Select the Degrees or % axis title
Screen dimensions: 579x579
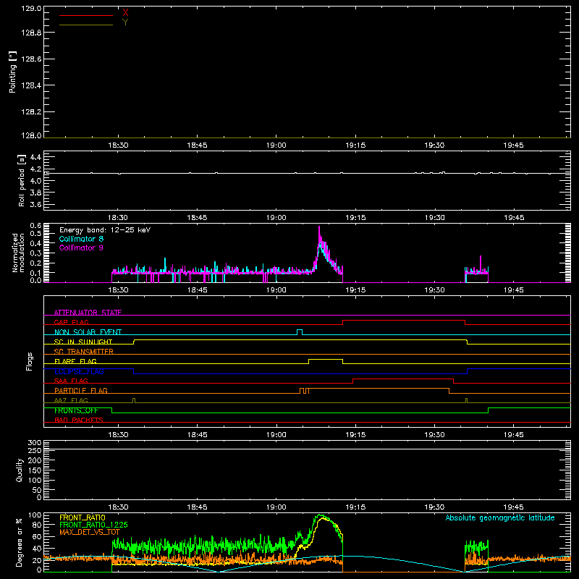pyautogui.click(x=20, y=542)
